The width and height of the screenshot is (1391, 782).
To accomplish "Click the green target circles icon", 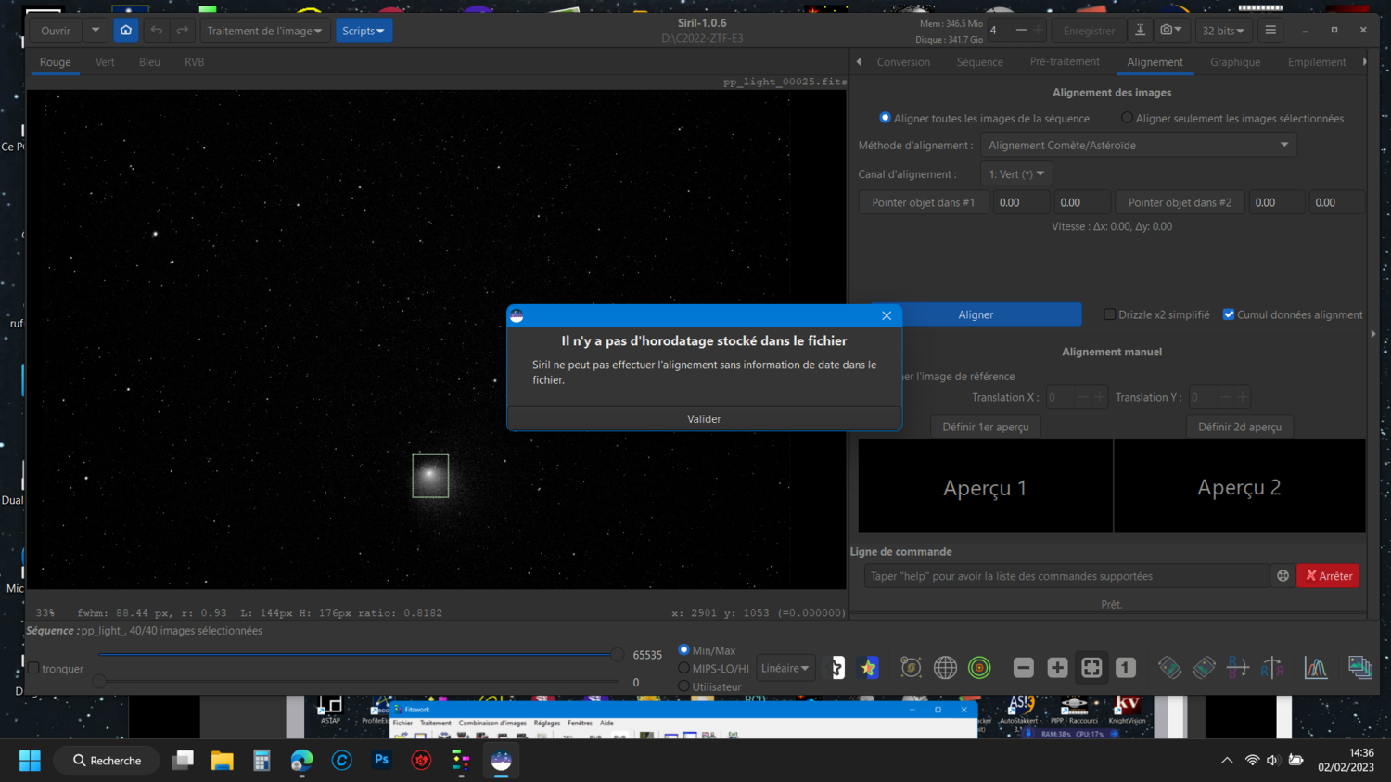I will pos(979,668).
